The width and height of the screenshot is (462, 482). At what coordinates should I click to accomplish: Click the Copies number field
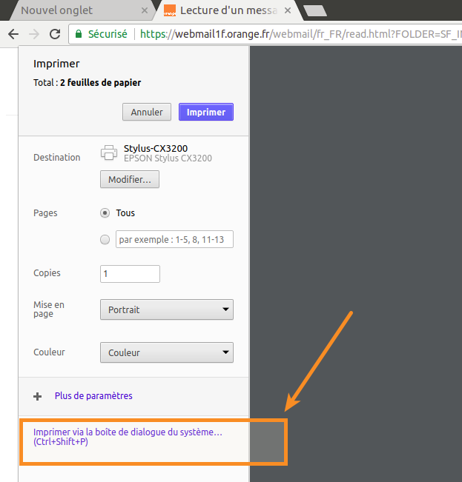coord(130,273)
